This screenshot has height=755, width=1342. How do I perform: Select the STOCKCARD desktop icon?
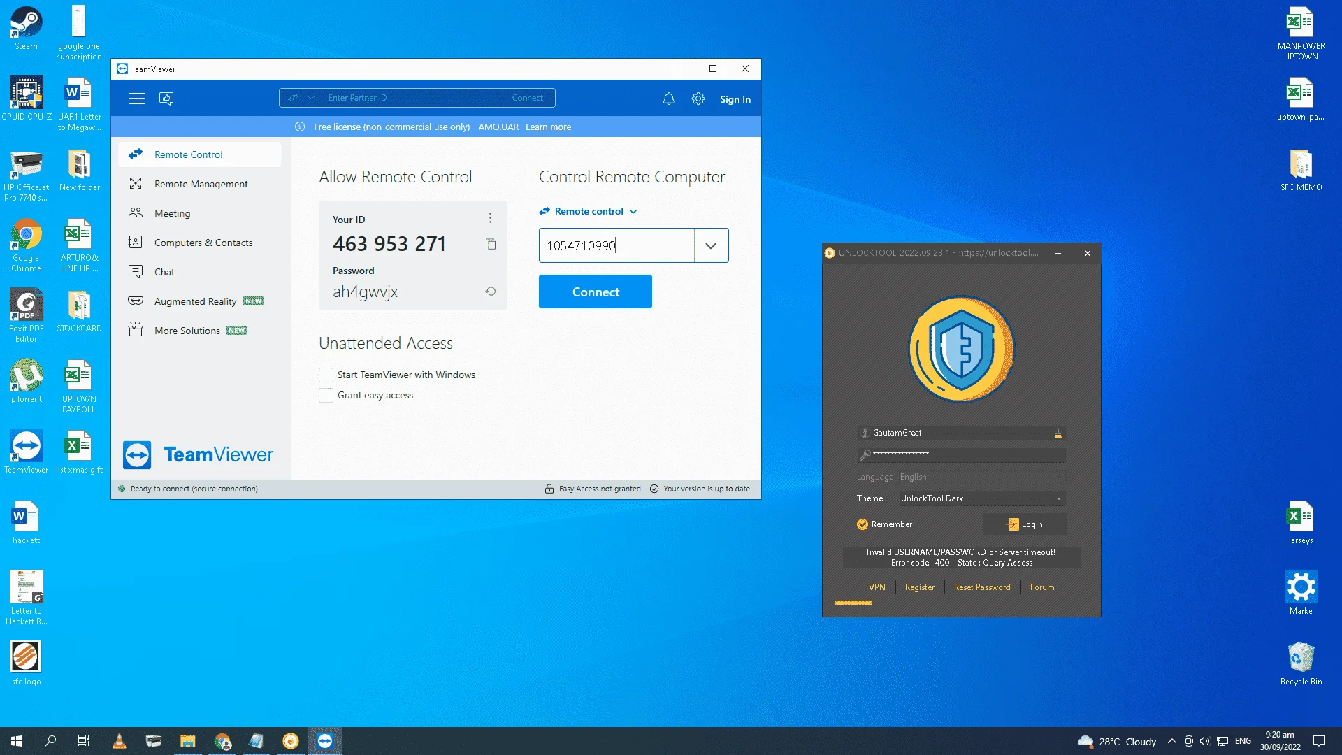[x=79, y=311]
